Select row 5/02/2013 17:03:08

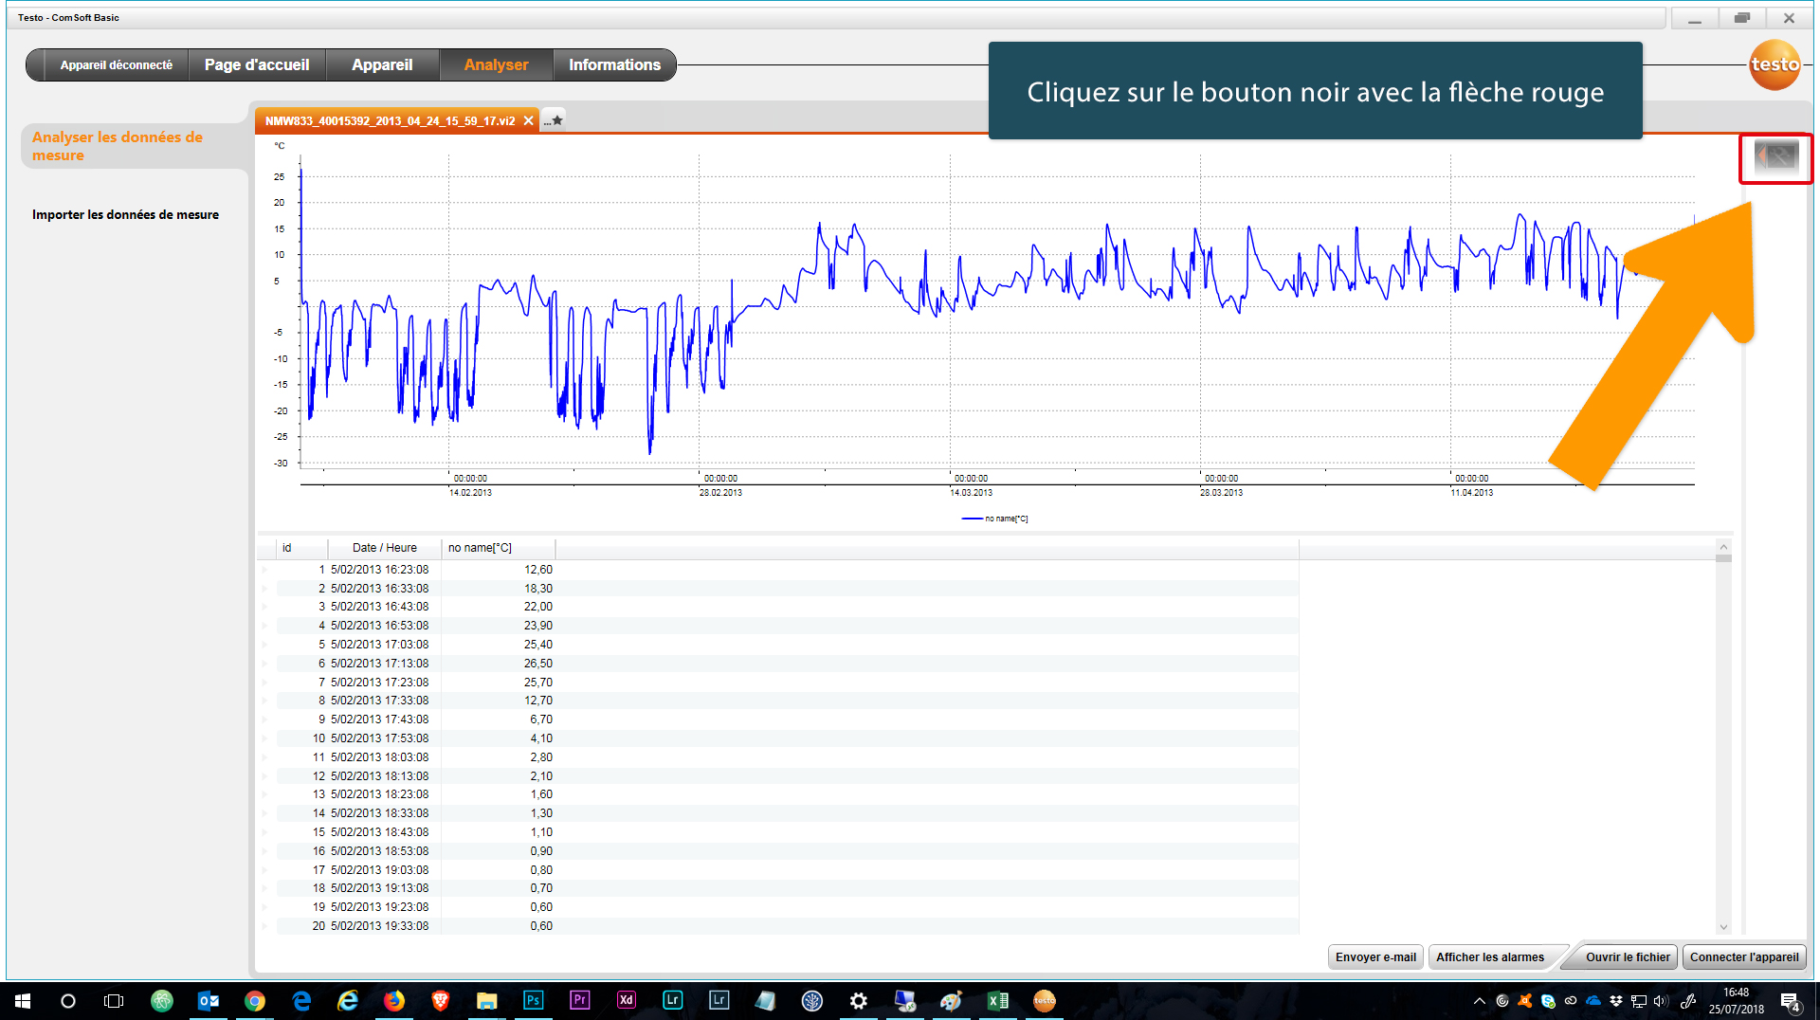pos(787,645)
